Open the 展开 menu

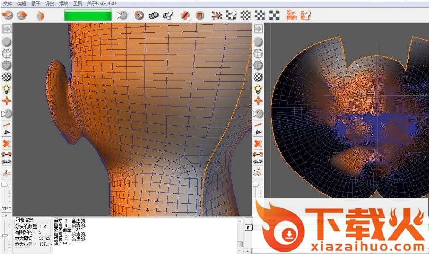pos(36,4)
